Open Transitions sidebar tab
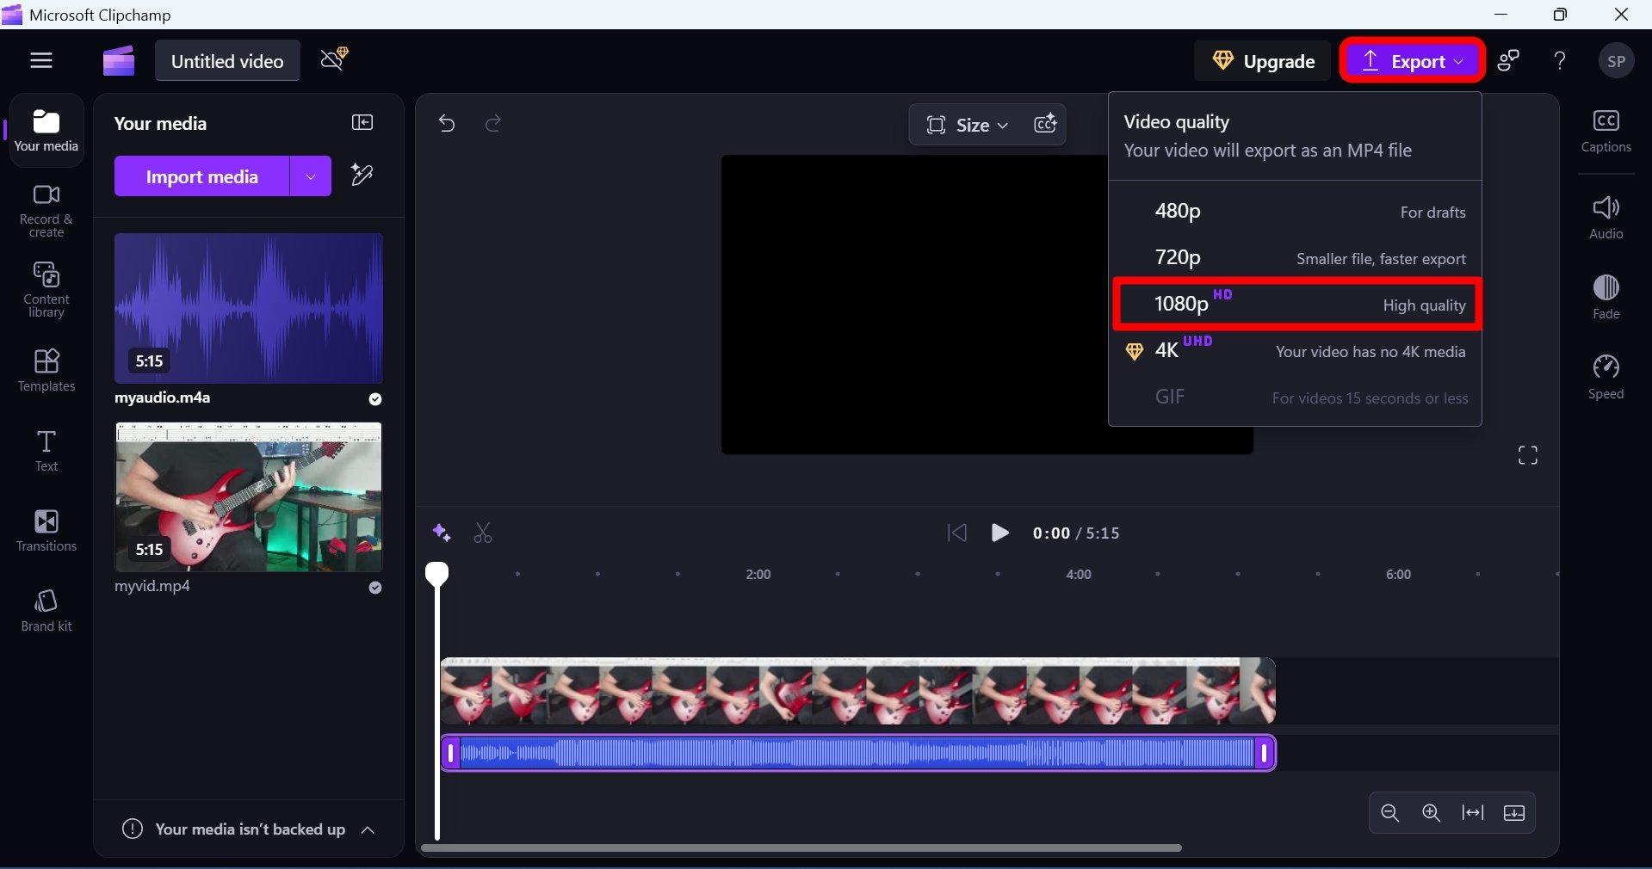The width and height of the screenshot is (1652, 869). pos(46,530)
